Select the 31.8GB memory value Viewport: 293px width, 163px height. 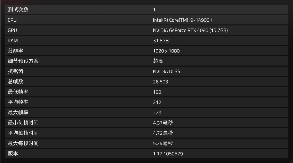point(161,41)
